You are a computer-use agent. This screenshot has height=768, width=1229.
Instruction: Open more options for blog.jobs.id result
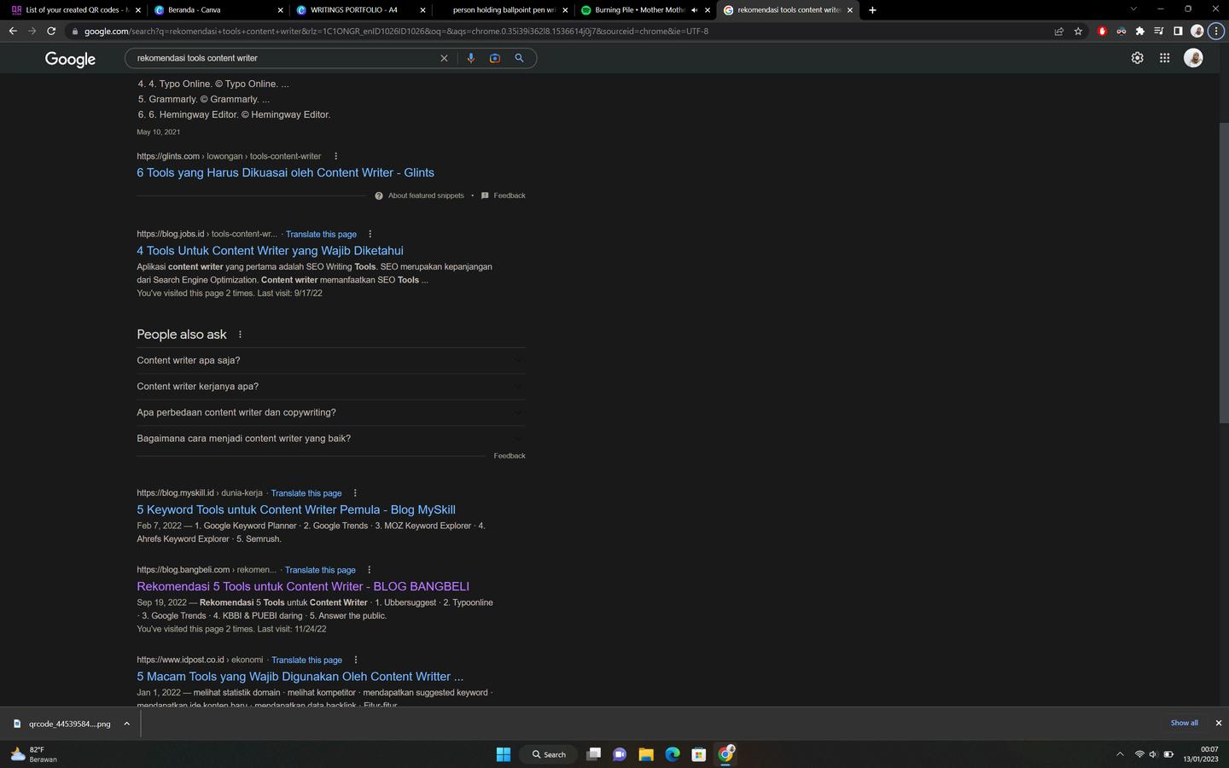coord(370,234)
